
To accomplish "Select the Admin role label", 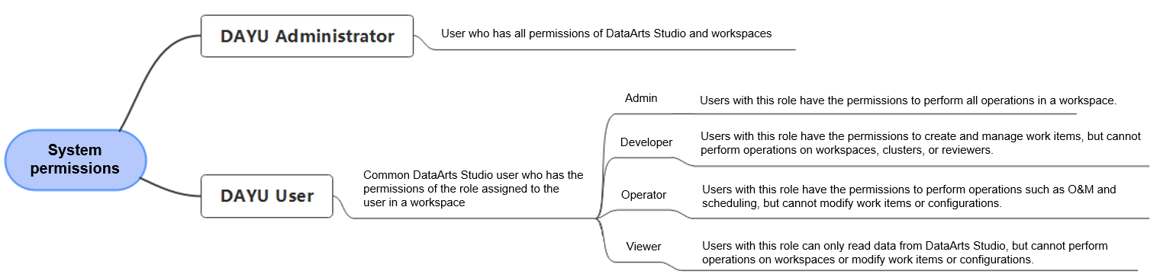I will coord(641,98).
